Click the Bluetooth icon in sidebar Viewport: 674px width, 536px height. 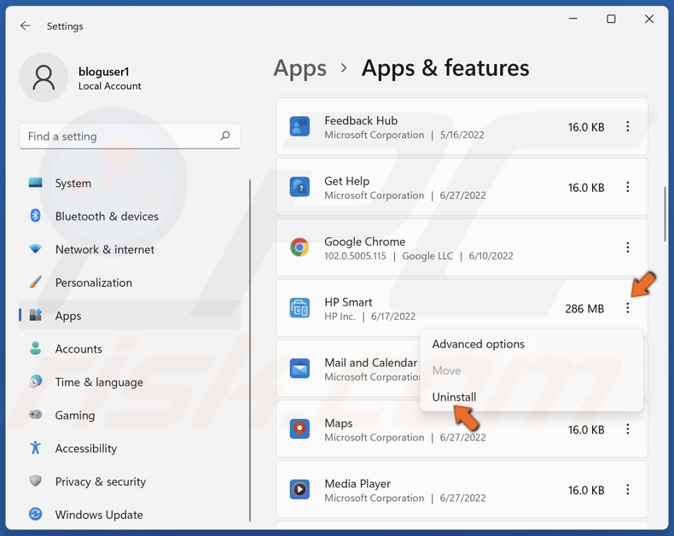35,216
